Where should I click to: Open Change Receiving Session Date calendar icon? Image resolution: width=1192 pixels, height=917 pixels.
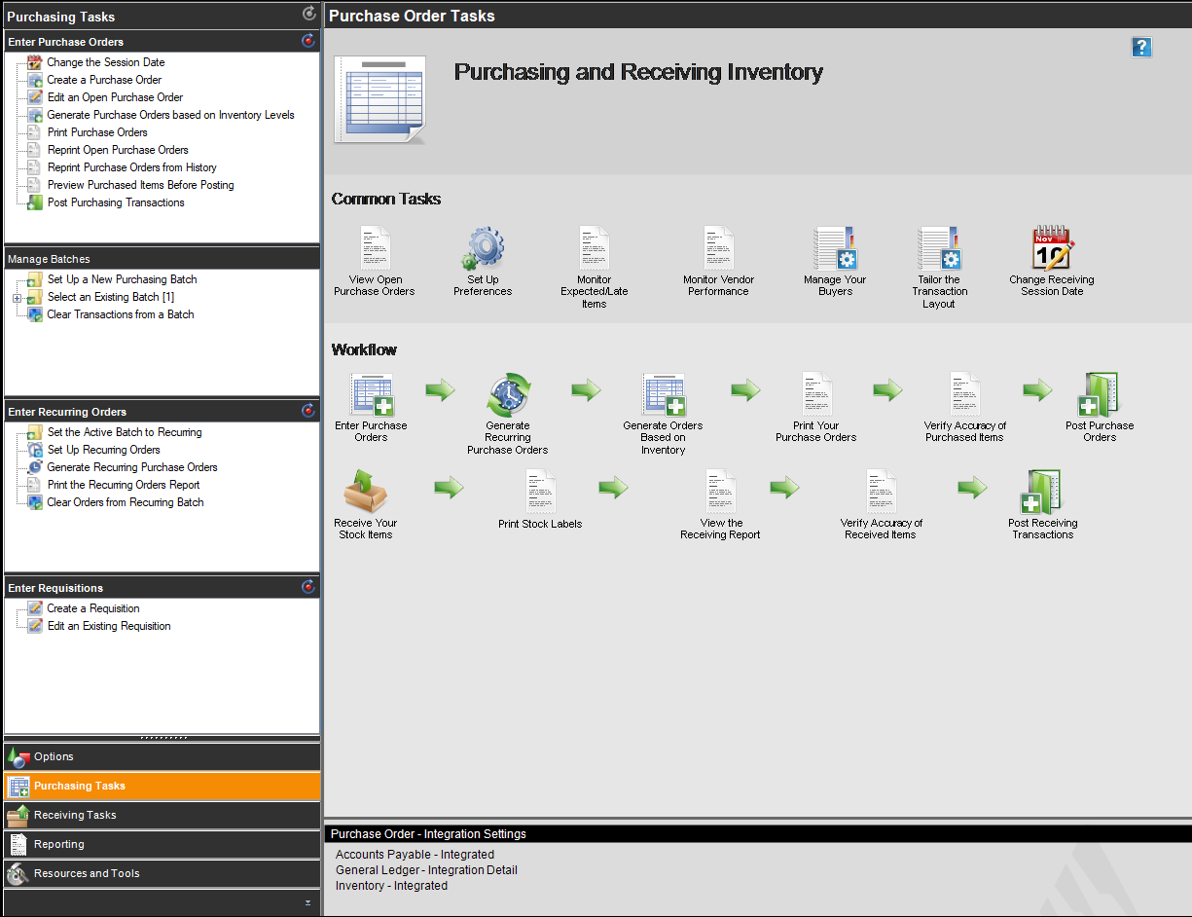[1052, 248]
